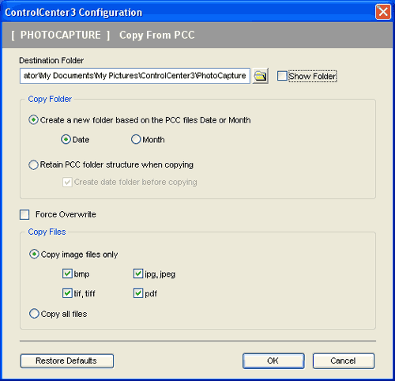Close the ControlCenter3 Configuration dialog
Screen dimensions: 395x381
pos(383,12)
